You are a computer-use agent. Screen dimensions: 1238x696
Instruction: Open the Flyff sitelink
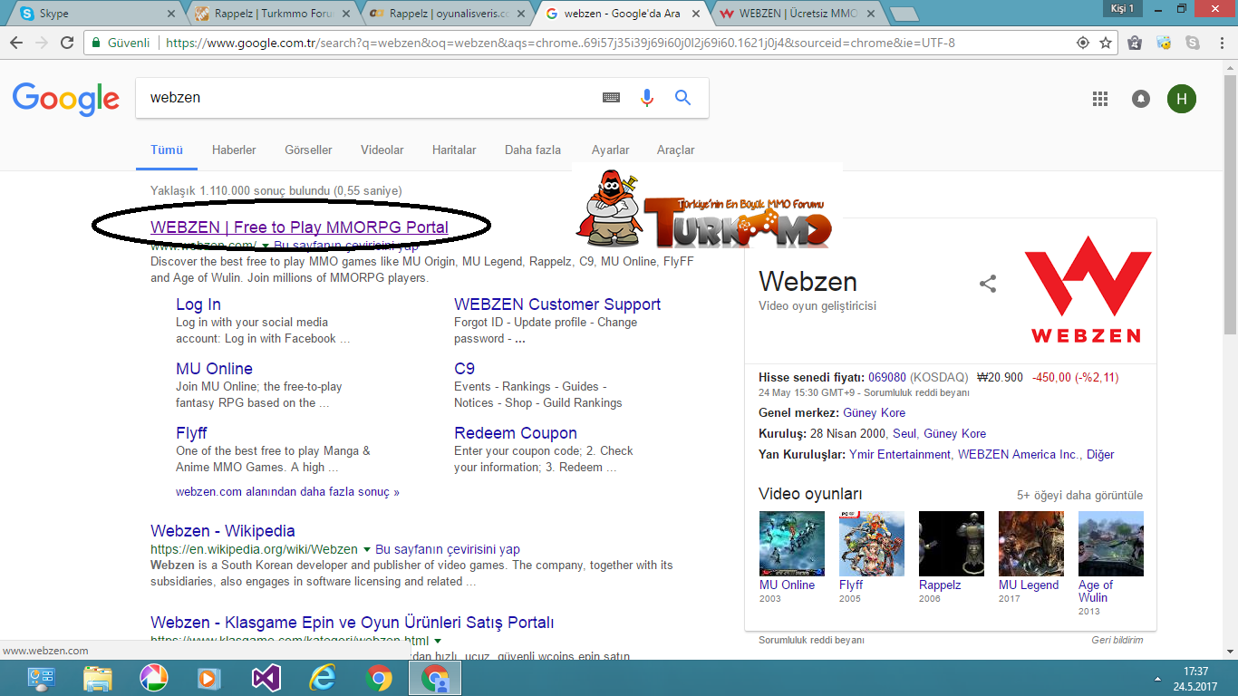[x=191, y=433]
